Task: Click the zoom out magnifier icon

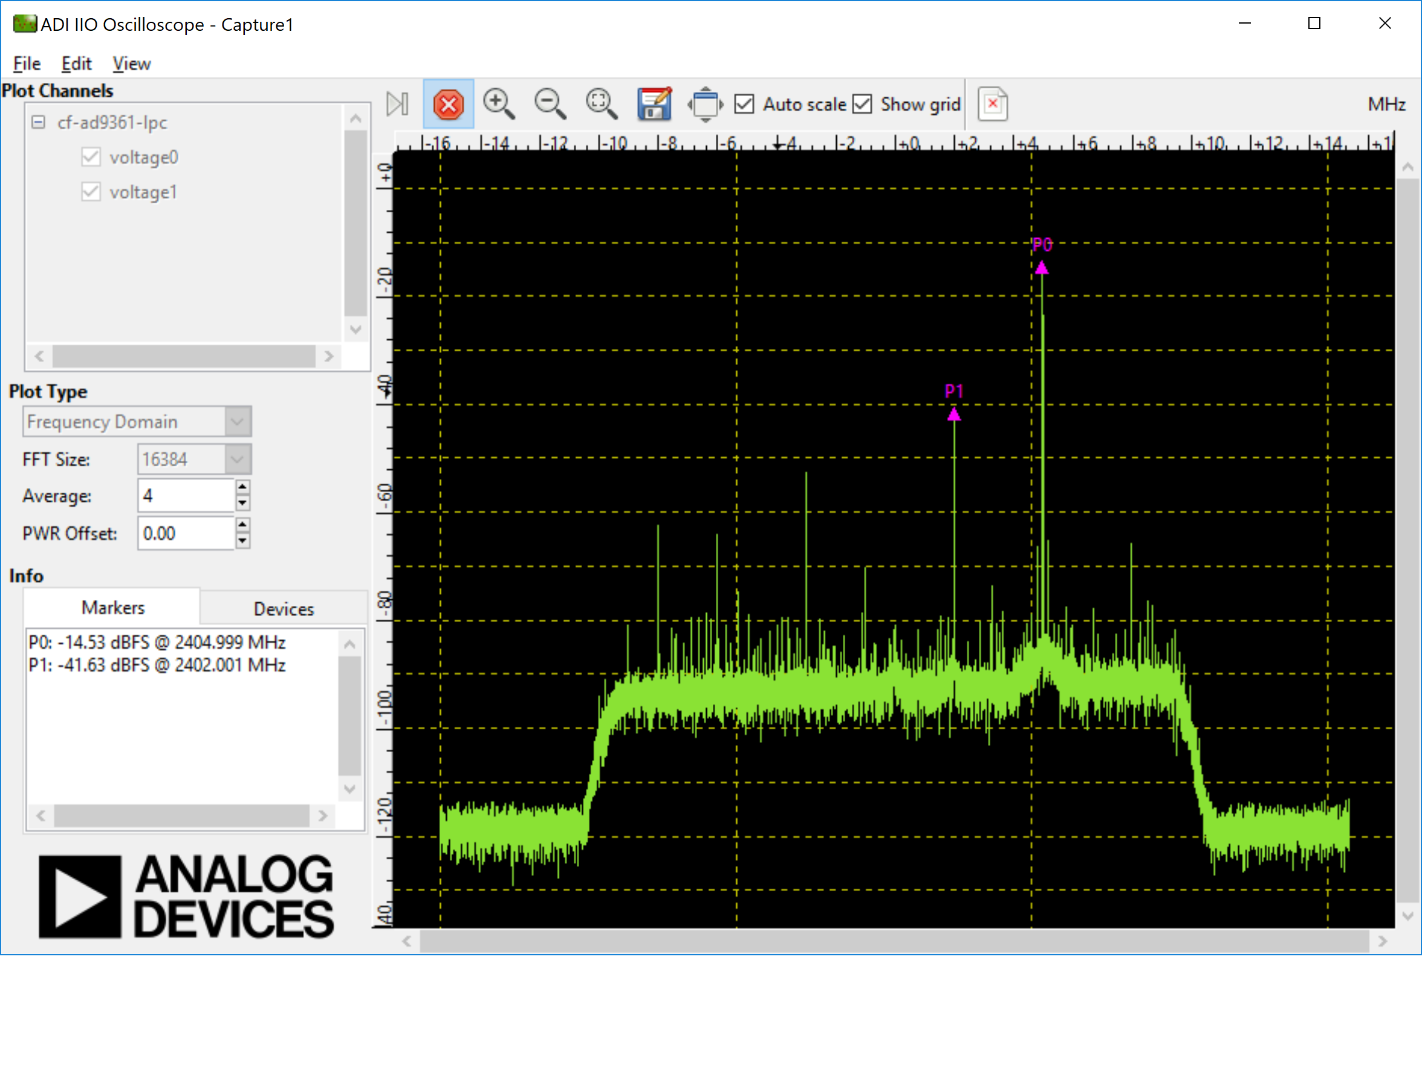Action: coord(550,103)
